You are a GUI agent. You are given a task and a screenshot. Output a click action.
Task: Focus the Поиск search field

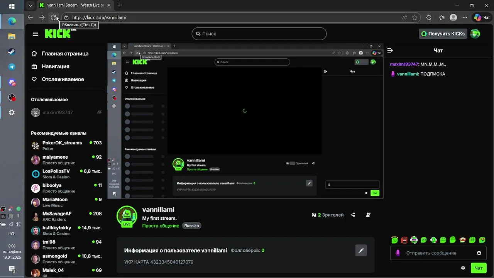pyautogui.click(x=259, y=34)
